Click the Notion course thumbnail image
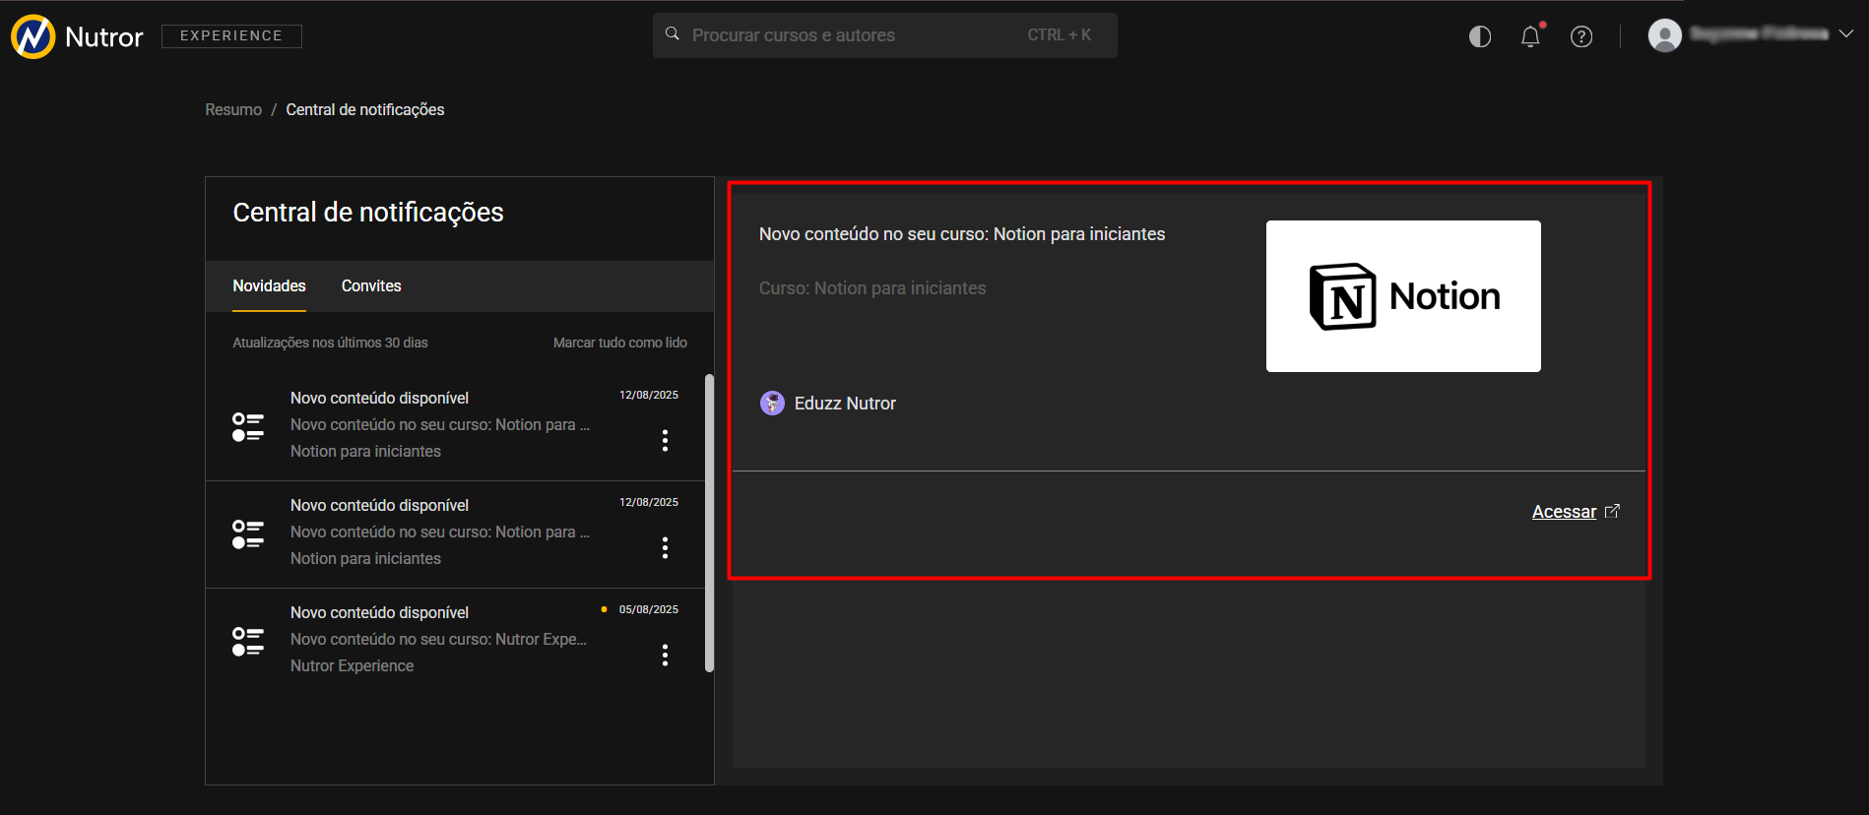 [1402, 296]
